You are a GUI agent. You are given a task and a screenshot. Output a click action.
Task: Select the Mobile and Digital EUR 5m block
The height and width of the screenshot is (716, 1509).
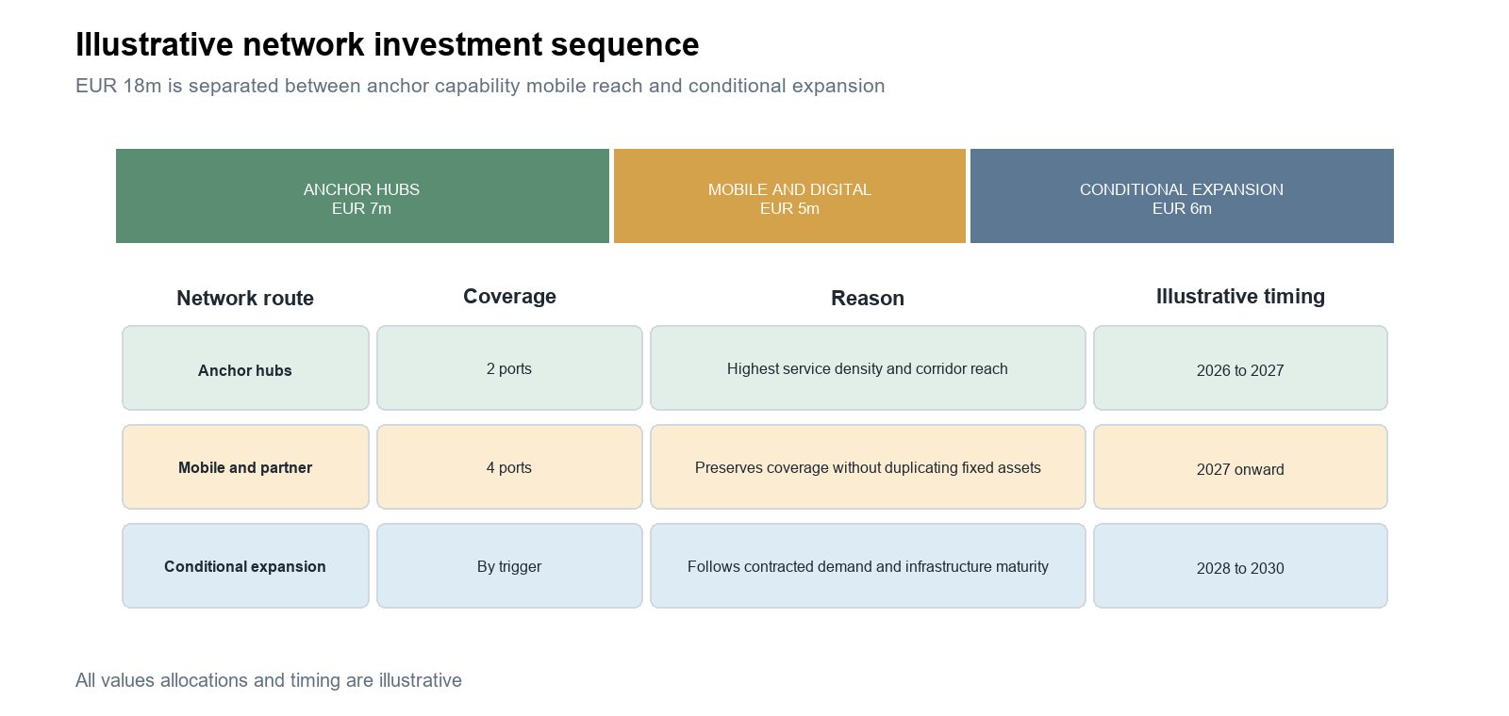[789, 196]
